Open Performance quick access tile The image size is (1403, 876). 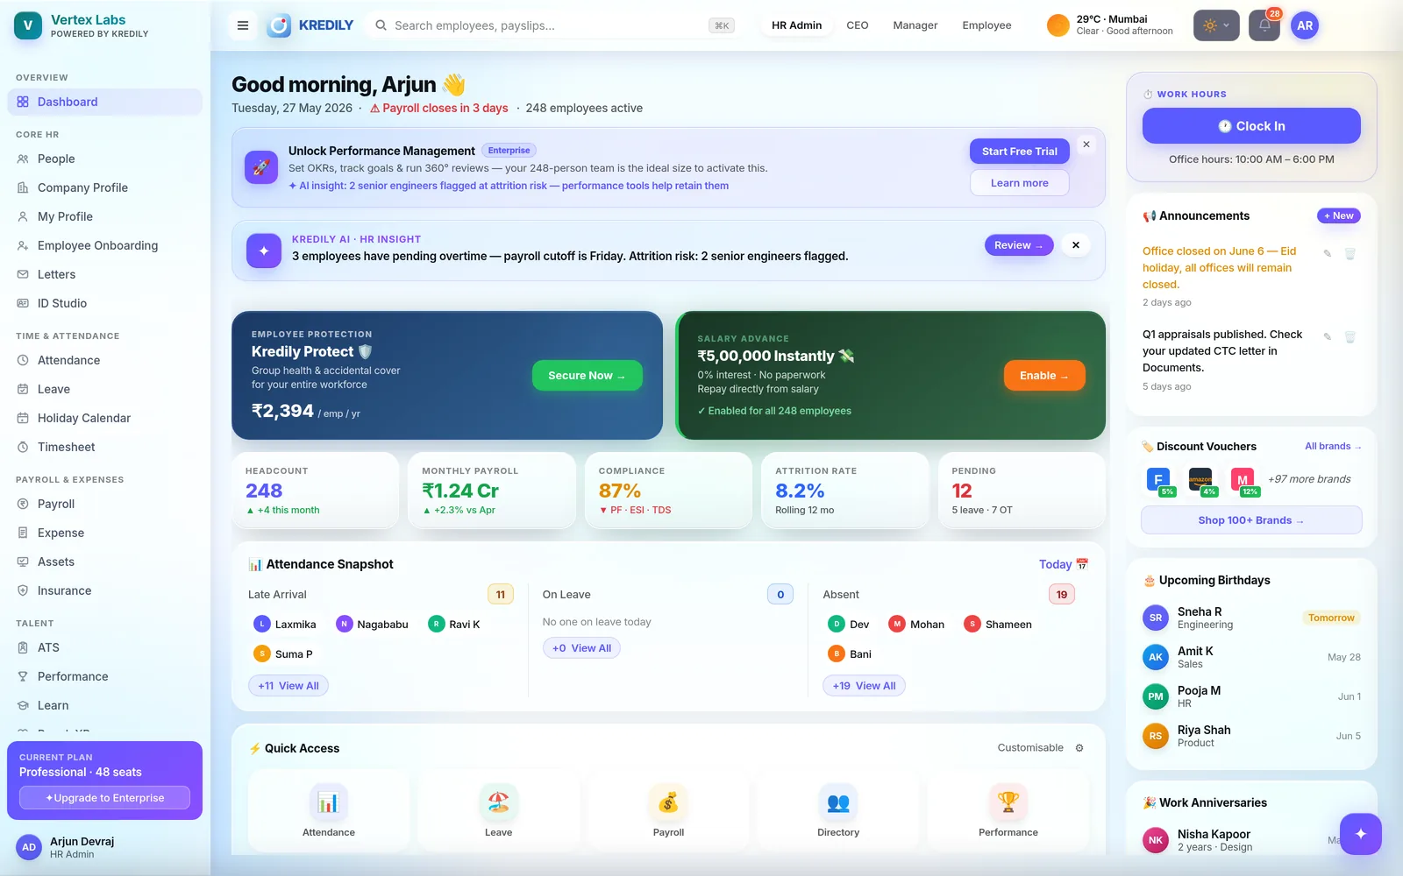[1008, 809]
